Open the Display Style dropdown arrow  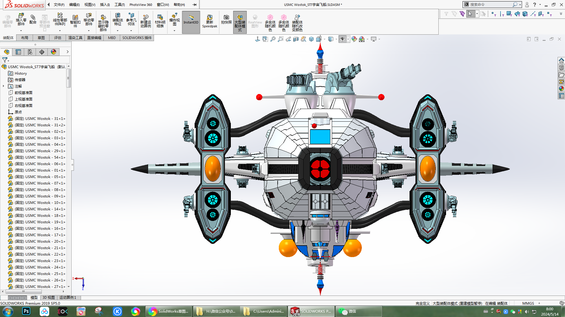[336, 39]
